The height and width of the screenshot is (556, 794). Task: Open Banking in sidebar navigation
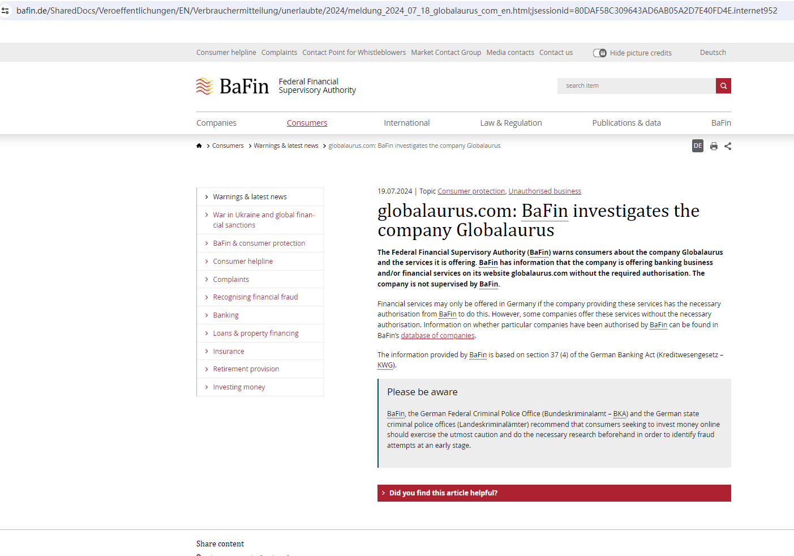pos(226,315)
